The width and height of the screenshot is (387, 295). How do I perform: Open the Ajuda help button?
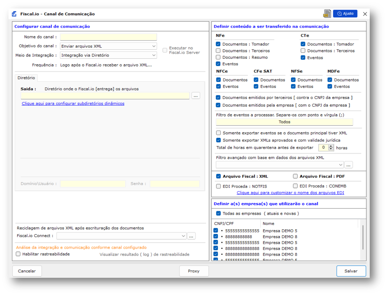[x=345, y=14]
